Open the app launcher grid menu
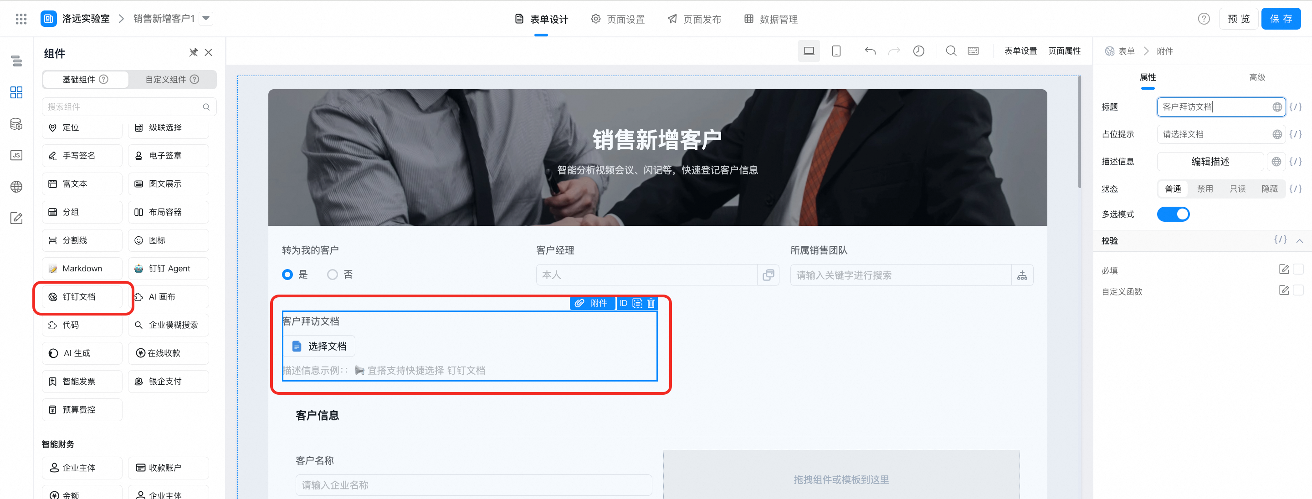This screenshot has height=499, width=1312. click(x=21, y=19)
